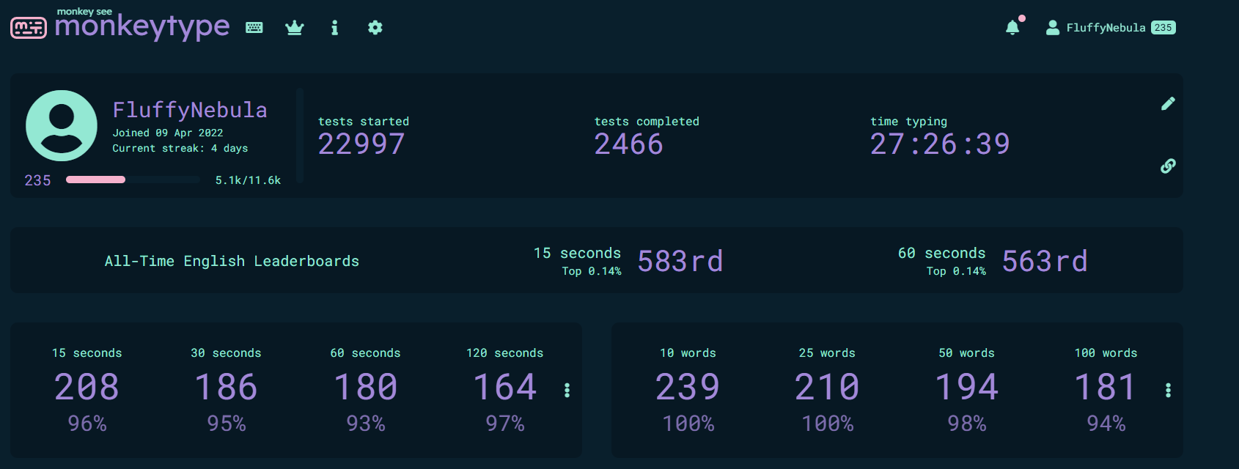Click 'Current streak: 4 days' text
This screenshot has height=469, width=1239.
[180, 148]
